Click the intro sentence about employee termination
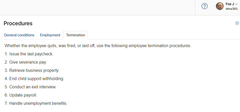Viewport: 240px width, 112px height. point(98,46)
